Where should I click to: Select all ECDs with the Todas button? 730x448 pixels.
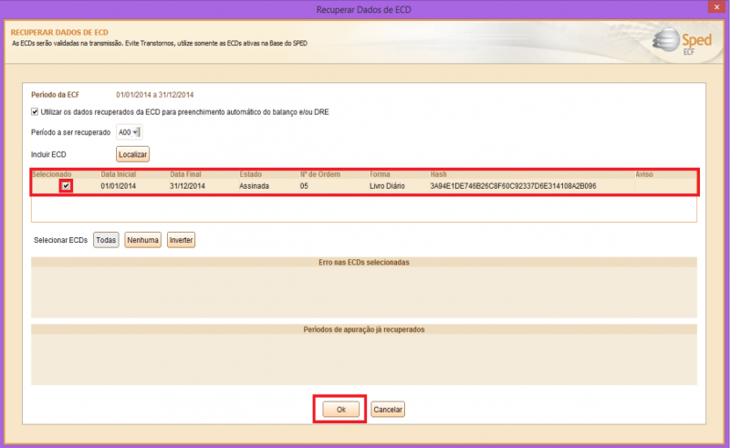106,240
